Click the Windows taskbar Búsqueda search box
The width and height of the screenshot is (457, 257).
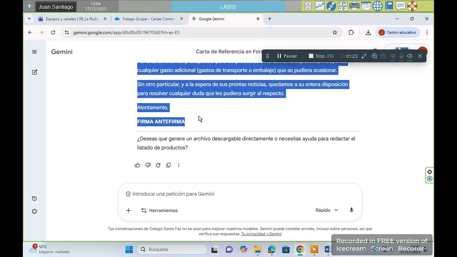pos(173,250)
